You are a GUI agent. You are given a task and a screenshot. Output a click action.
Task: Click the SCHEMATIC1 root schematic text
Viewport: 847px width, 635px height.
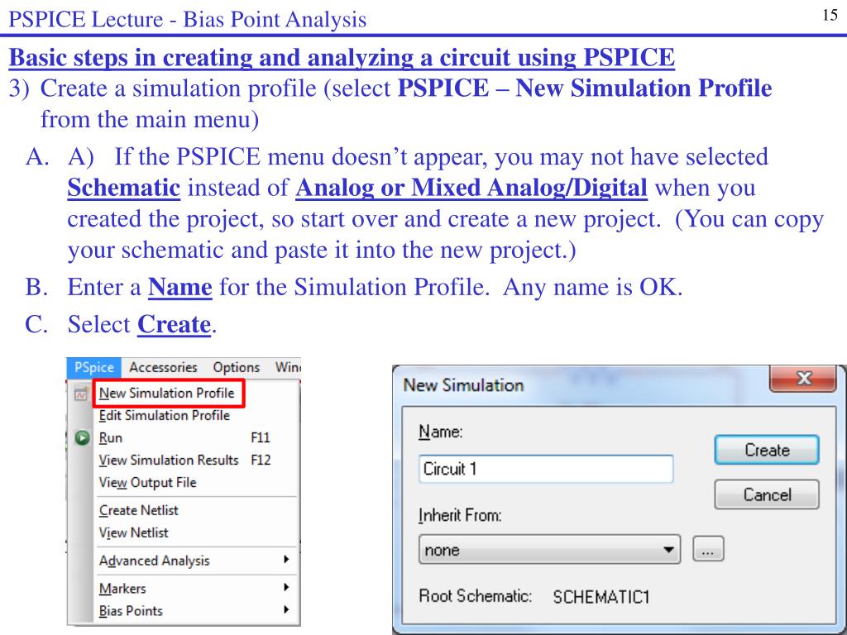coord(601,597)
